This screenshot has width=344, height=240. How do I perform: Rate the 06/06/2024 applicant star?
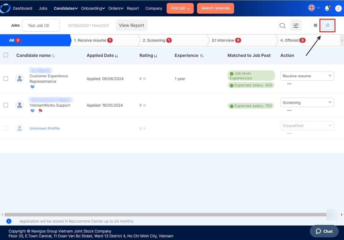(144, 79)
